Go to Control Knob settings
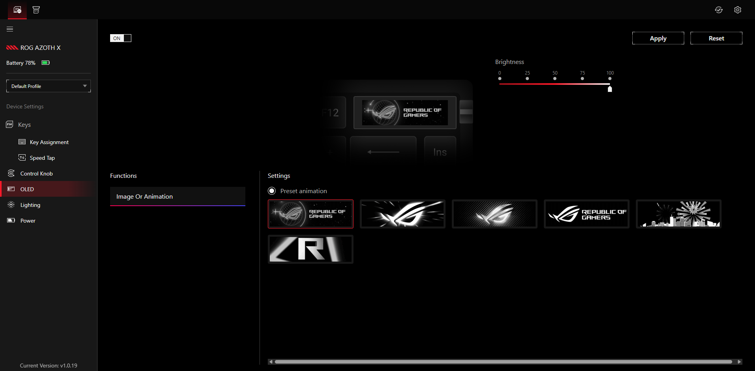The height and width of the screenshot is (371, 755). pos(37,174)
